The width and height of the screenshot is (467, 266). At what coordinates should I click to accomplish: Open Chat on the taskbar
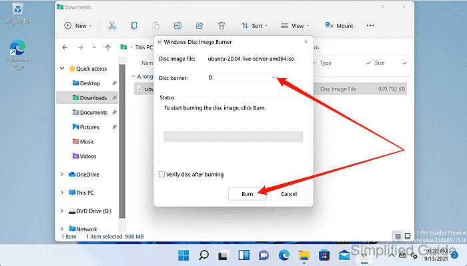pyautogui.click(x=264, y=255)
